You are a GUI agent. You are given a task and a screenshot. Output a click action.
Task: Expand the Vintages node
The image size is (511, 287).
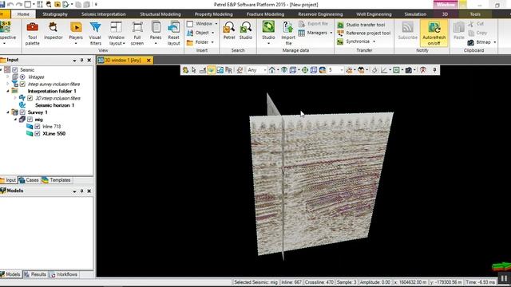pos(8,77)
